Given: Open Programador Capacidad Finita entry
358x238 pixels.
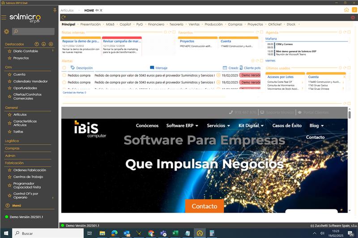Looking at the screenshot, I should coord(27,185).
